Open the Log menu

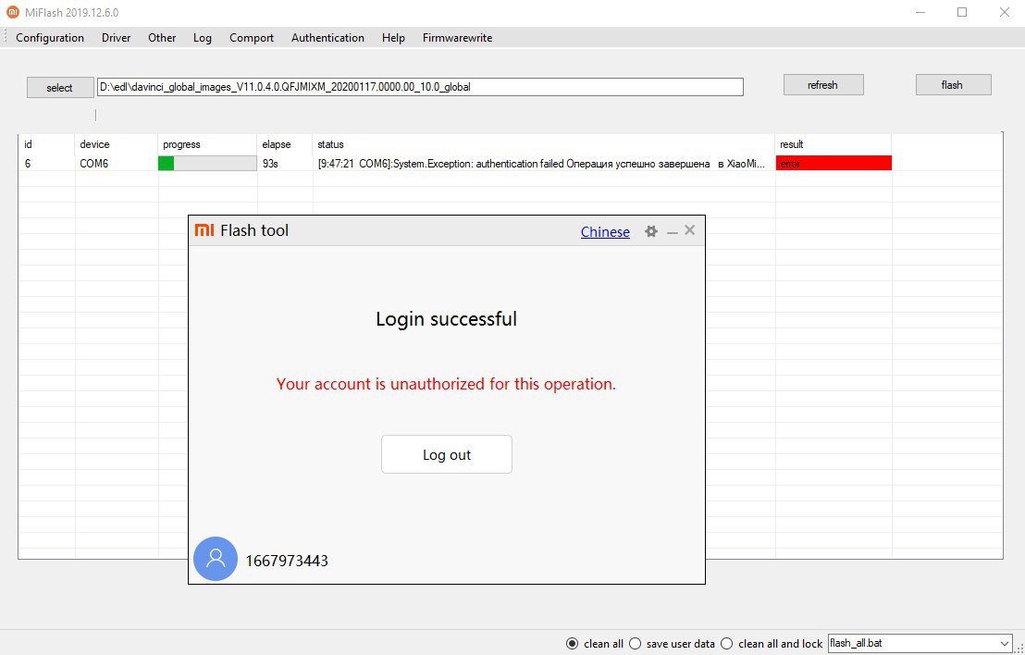203,38
